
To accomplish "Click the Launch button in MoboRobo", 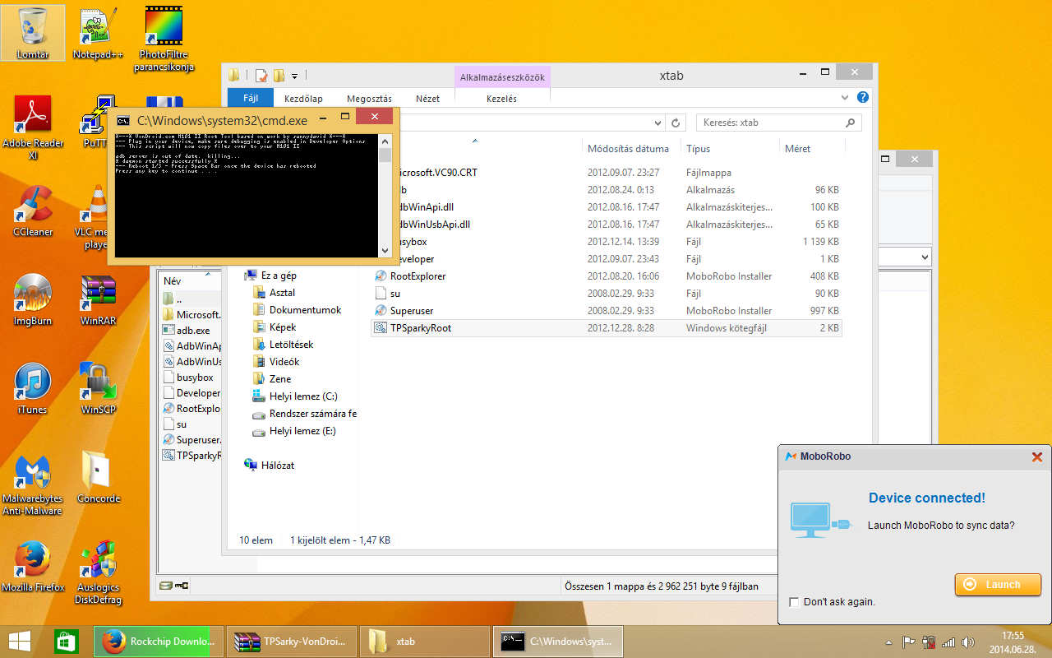I will click(997, 584).
